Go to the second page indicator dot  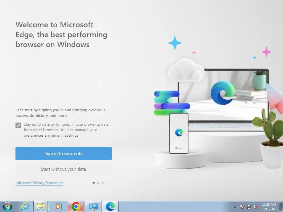[x=98, y=183]
